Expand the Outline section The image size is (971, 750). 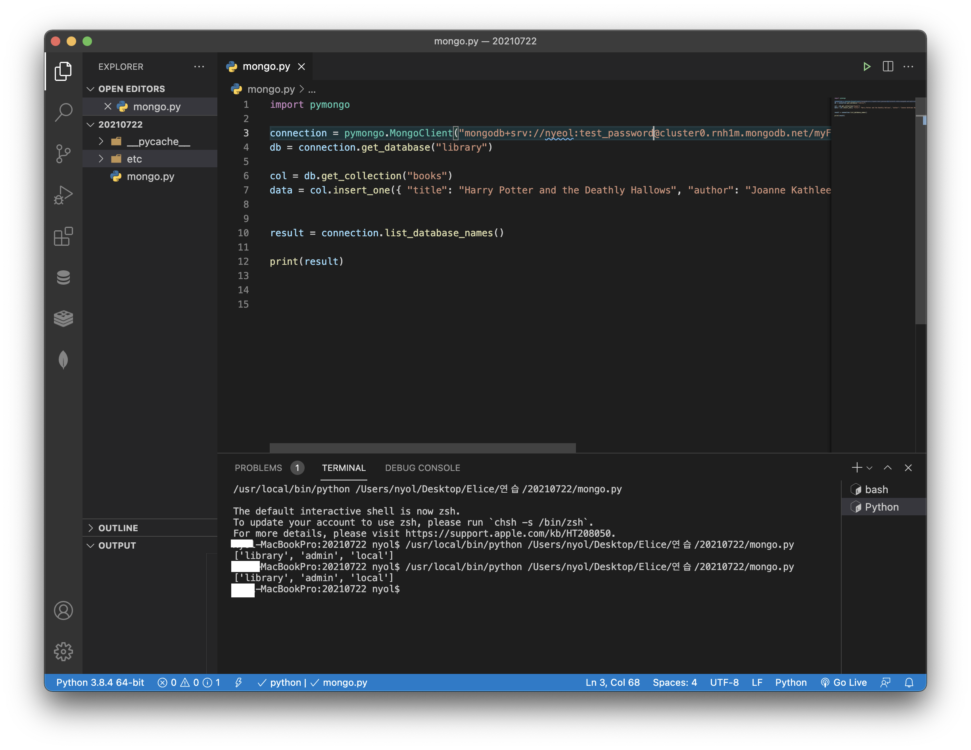click(x=91, y=528)
